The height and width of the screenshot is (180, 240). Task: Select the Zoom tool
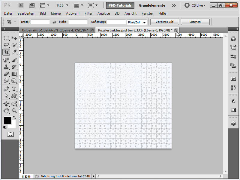point(14,111)
